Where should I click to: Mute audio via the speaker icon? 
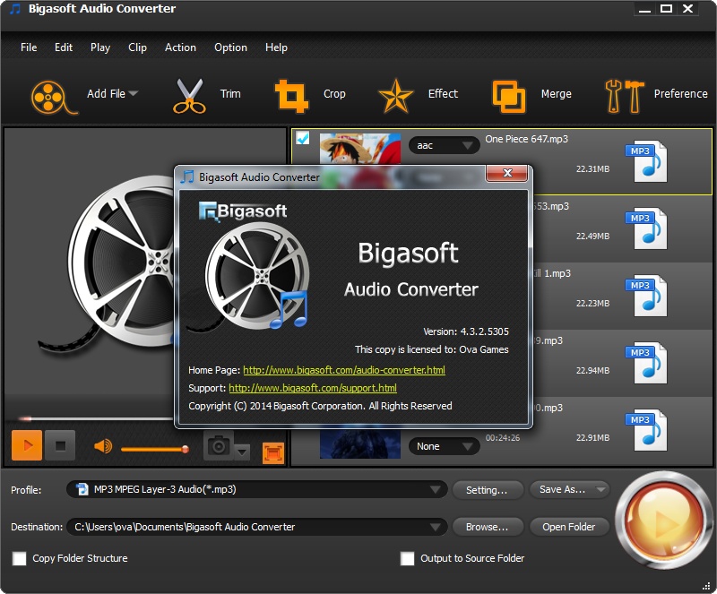pyautogui.click(x=103, y=446)
